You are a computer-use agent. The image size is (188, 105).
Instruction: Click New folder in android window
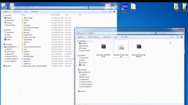click(x=124, y=37)
